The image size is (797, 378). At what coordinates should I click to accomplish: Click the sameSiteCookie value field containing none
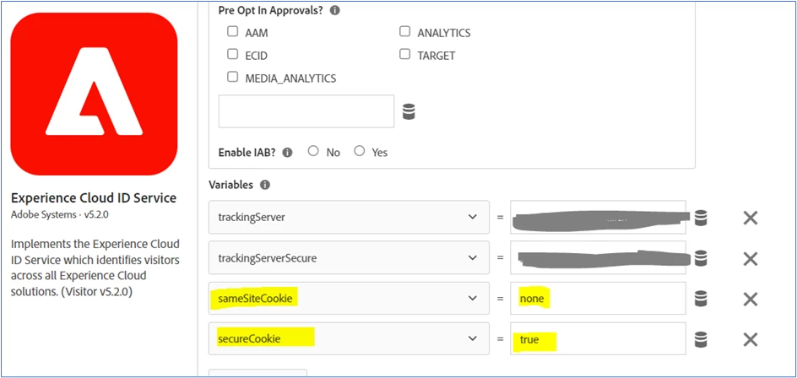tap(599, 298)
